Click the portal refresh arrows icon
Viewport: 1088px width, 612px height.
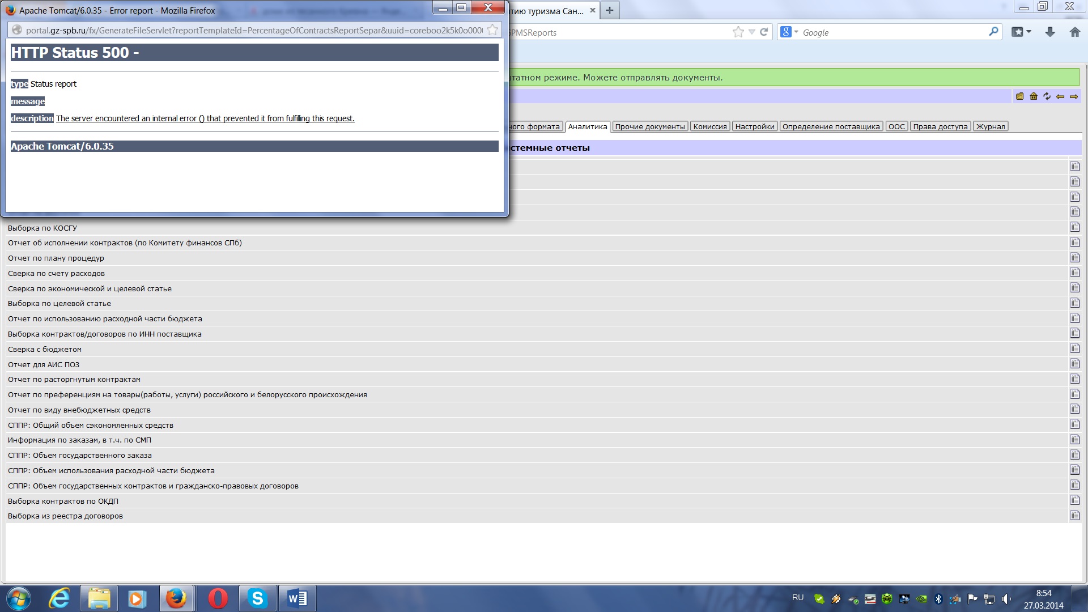pos(1047,96)
